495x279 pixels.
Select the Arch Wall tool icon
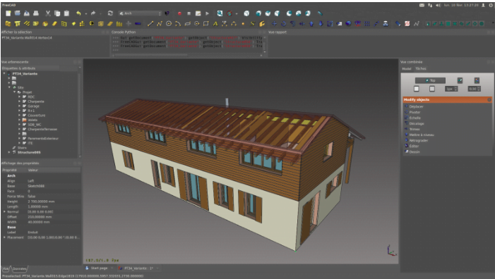8,24
